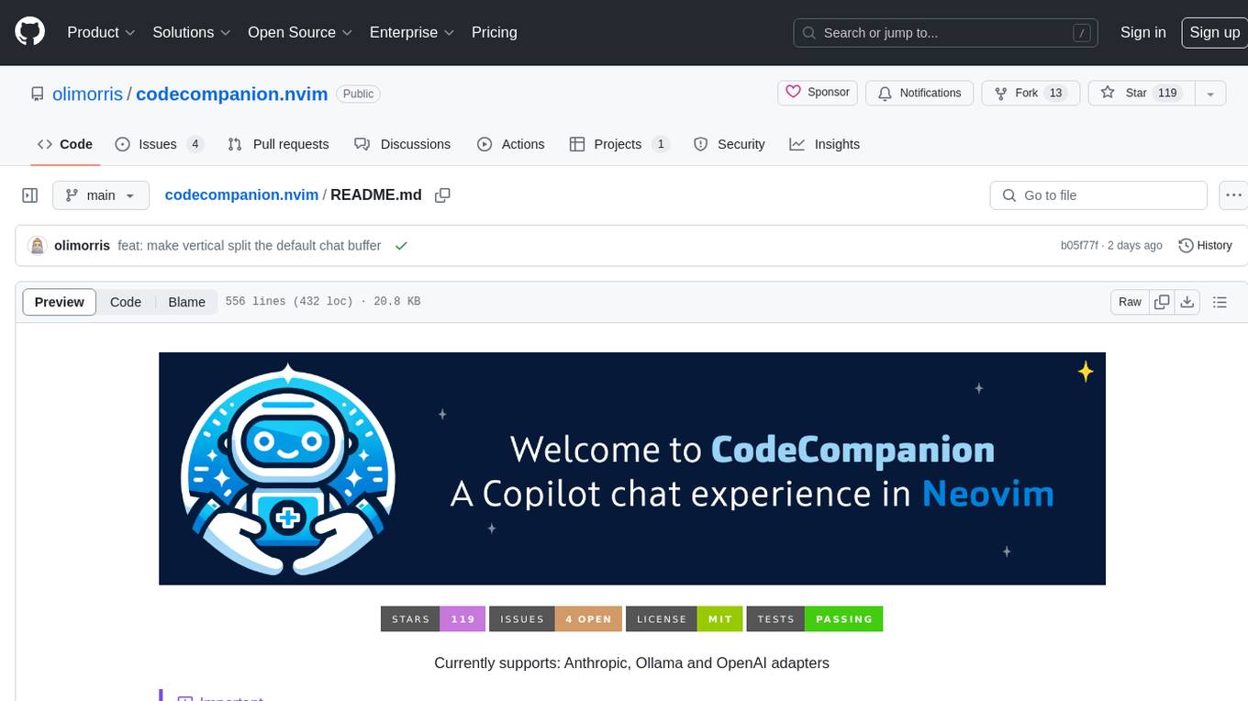
Task: Open the olimorris owner profile link
Action: pyautogui.click(x=87, y=94)
